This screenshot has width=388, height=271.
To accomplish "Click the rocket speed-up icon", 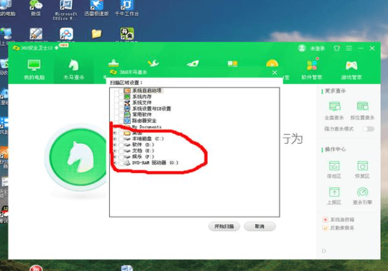I will (193, 64).
